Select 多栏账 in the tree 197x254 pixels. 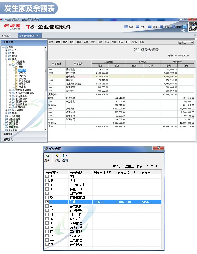pyautogui.click(x=22, y=79)
